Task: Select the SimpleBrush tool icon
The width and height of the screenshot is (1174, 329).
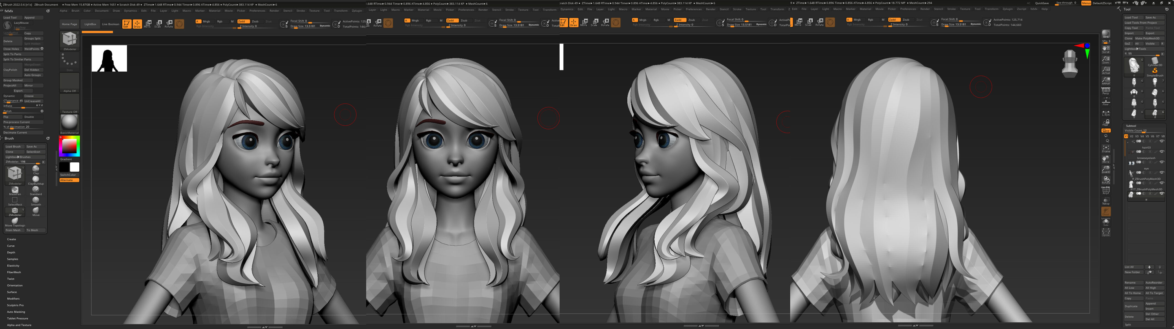Action: coord(1154,72)
